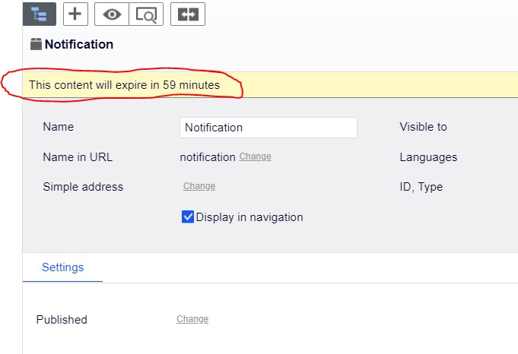The image size is (518, 354).
Task: Click the content expiry warning banner
Action: 124,85
